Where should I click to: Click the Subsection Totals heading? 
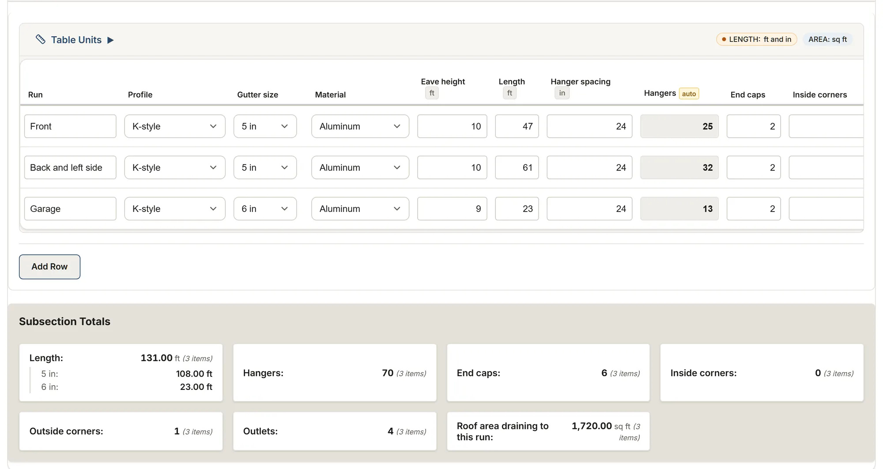pyautogui.click(x=64, y=321)
